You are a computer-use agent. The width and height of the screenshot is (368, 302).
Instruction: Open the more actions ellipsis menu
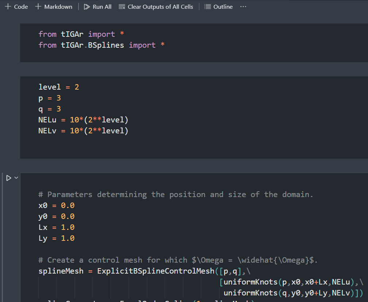click(243, 7)
